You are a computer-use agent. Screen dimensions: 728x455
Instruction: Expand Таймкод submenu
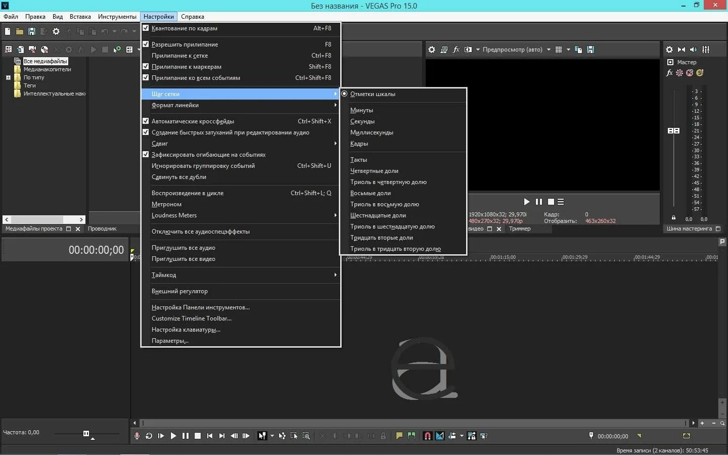[x=241, y=275]
